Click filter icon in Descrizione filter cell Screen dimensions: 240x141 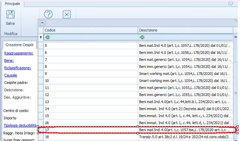[x=142, y=37]
